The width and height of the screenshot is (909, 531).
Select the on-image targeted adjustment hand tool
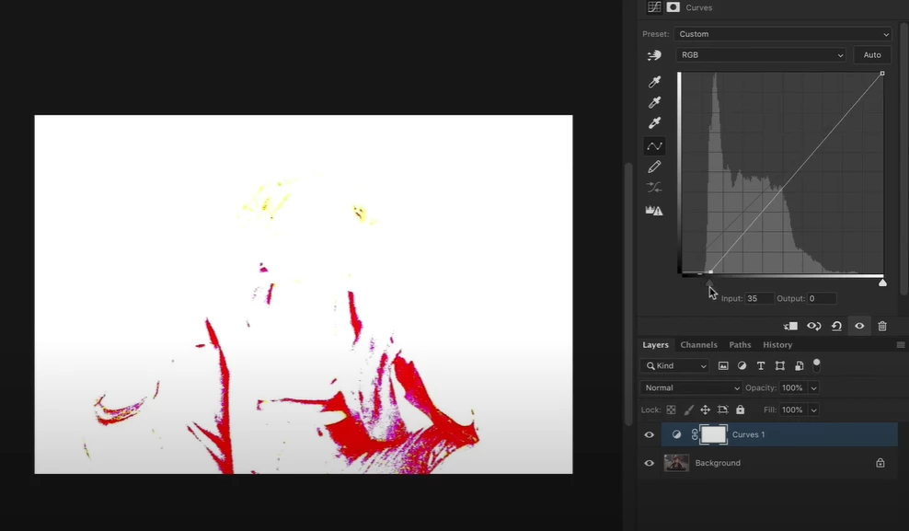point(654,55)
